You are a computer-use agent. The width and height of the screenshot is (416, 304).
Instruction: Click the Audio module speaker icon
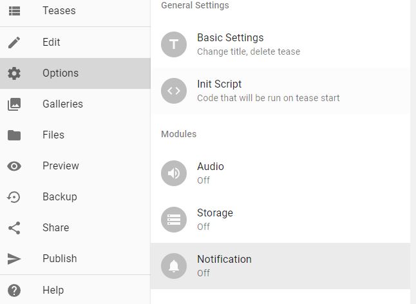[174, 173]
